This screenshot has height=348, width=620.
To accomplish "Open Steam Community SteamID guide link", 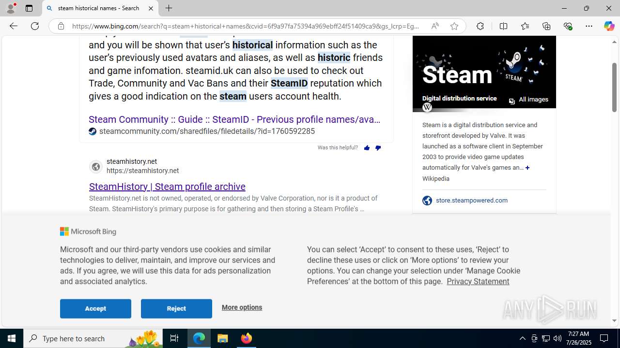I will point(234,119).
